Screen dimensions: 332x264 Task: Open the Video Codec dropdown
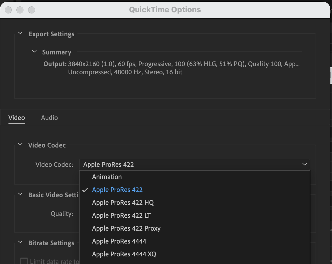click(x=304, y=164)
